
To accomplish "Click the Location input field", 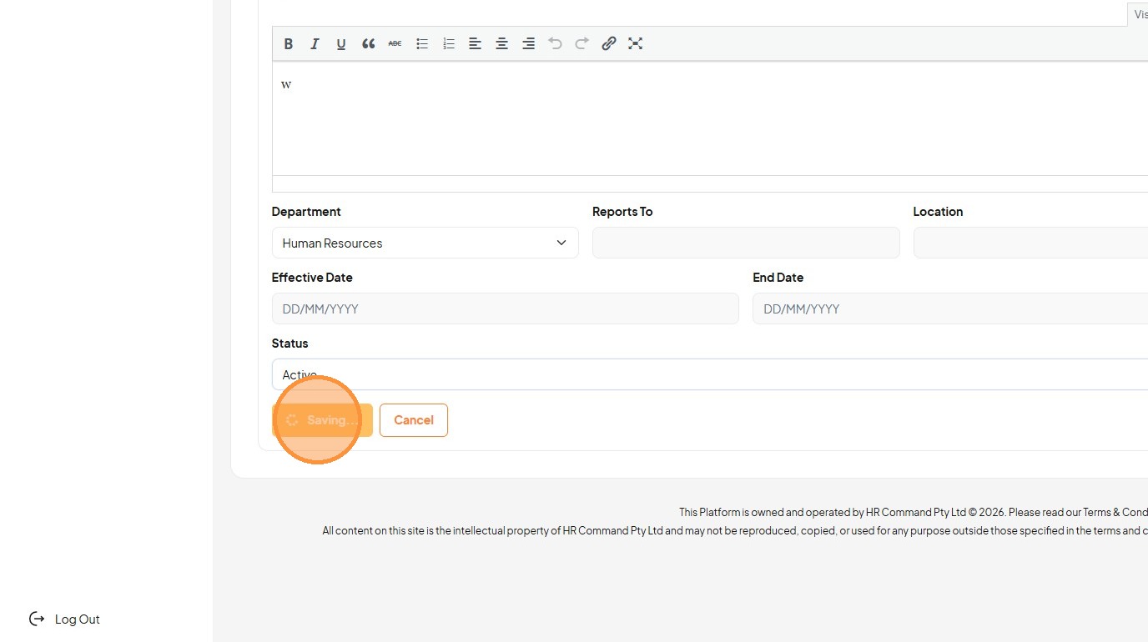I will point(1030,243).
